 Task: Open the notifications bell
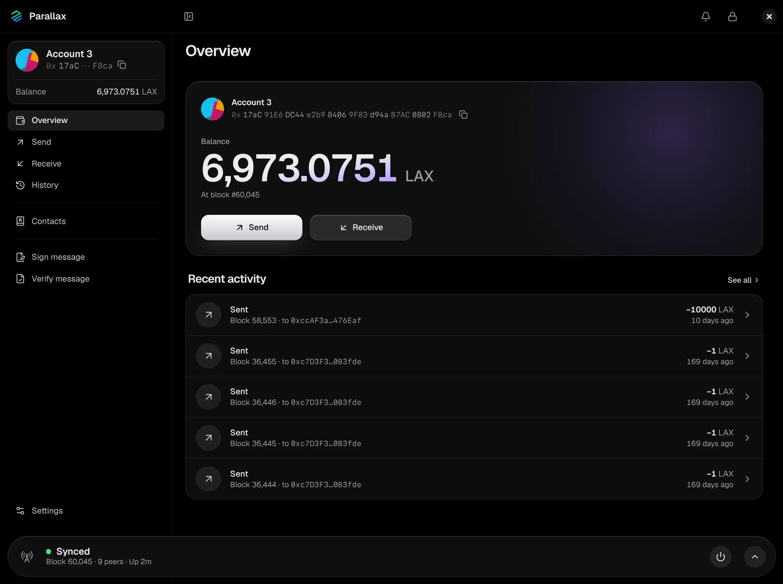coord(706,16)
